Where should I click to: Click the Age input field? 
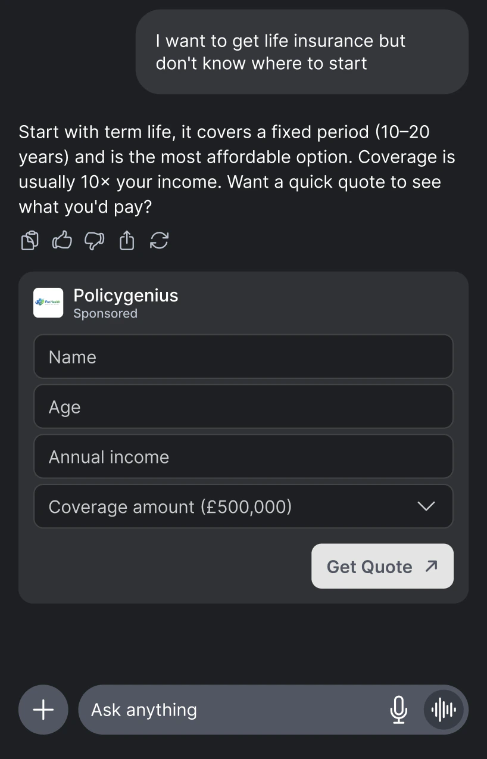tap(244, 406)
